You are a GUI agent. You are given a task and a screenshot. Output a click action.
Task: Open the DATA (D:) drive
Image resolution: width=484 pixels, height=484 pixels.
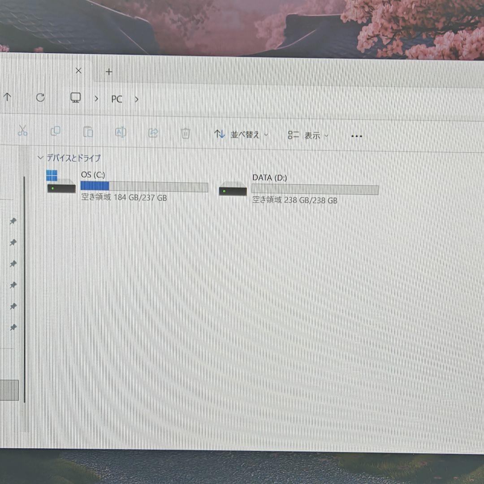[269, 177]
